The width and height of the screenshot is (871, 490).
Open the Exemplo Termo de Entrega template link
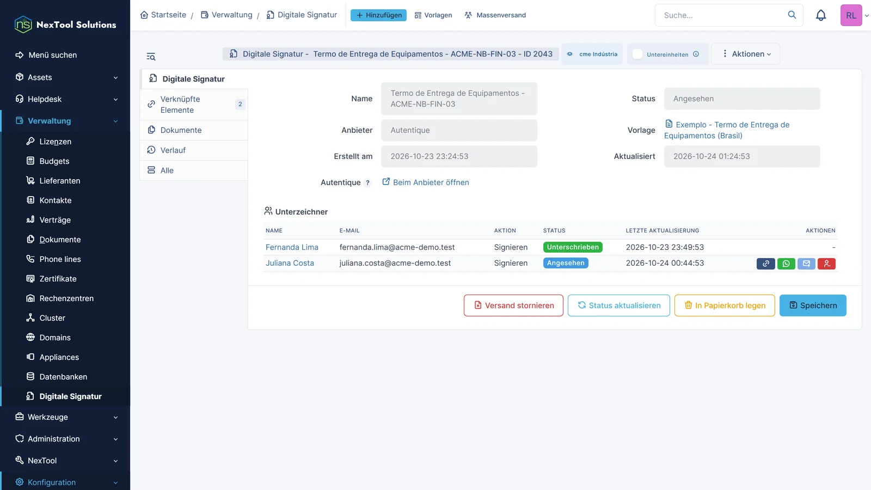(727, 130)
